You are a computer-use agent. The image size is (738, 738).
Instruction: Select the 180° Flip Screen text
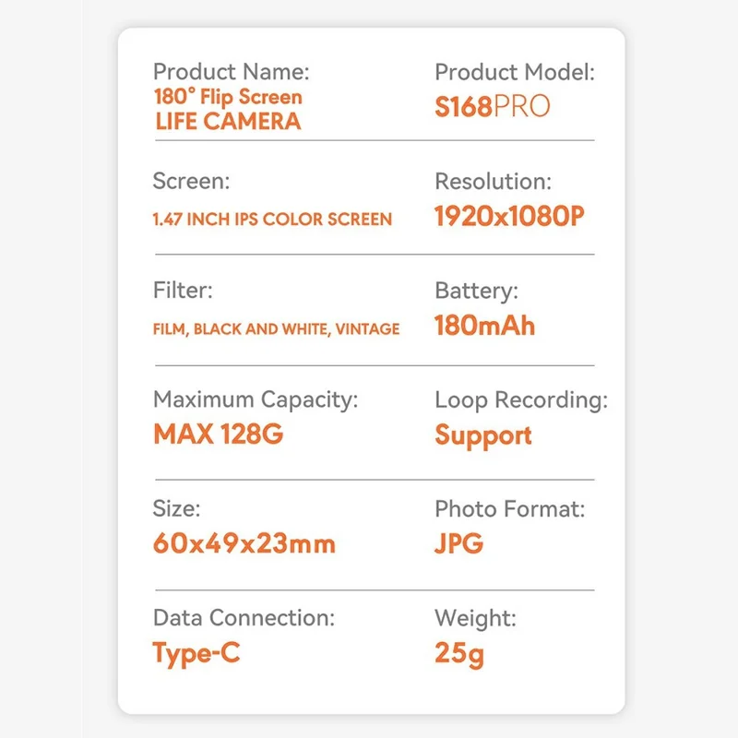coord(228,97)
